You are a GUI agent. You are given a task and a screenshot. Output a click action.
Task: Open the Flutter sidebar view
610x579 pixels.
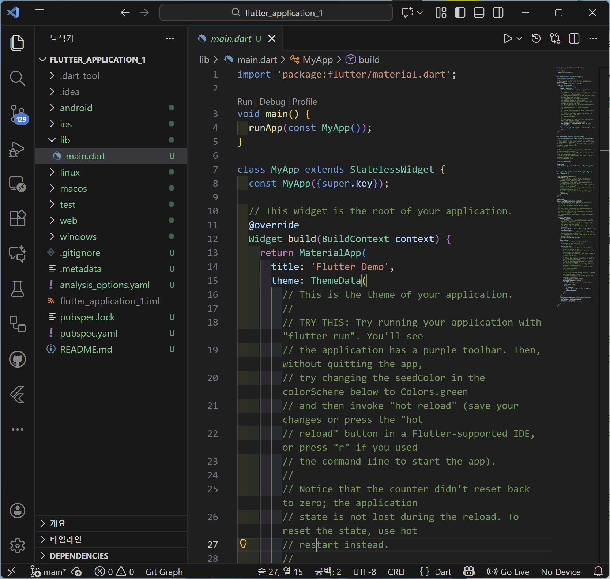coord(17,394)
